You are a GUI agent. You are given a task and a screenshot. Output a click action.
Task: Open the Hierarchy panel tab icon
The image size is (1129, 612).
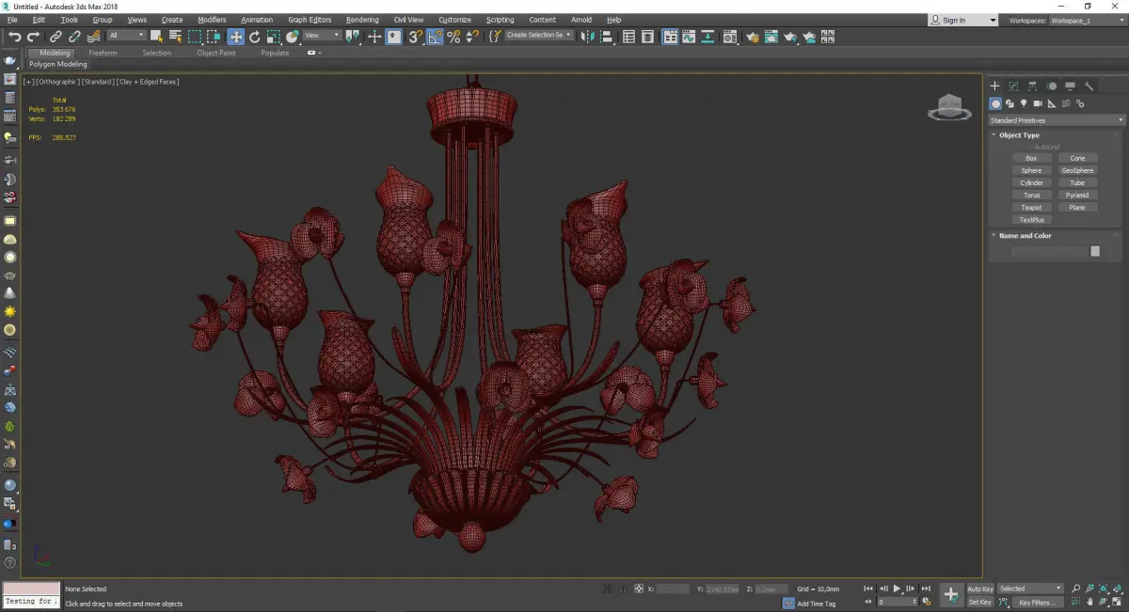click(x=1032, y=86)
